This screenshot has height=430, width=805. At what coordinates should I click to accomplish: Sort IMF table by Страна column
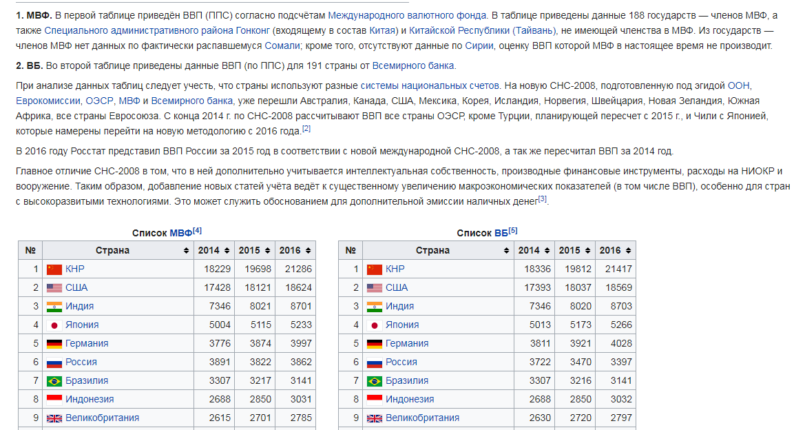point(118,250)
